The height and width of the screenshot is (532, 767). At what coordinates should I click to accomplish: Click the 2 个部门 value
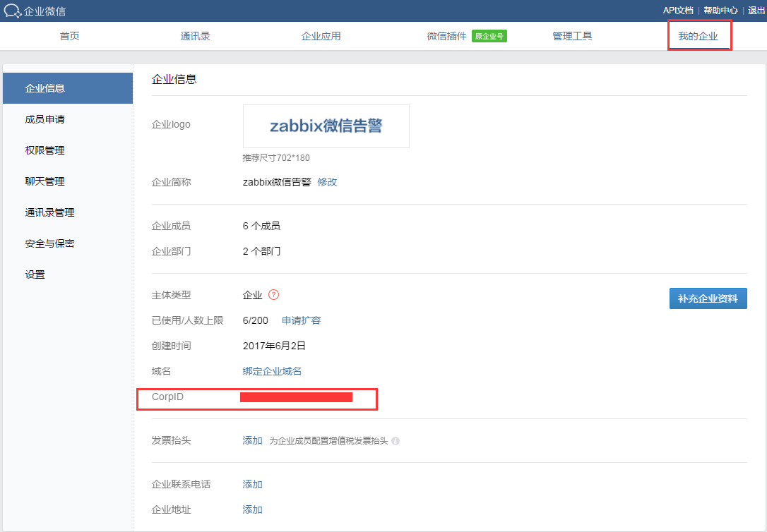click(x=262, y=252)
